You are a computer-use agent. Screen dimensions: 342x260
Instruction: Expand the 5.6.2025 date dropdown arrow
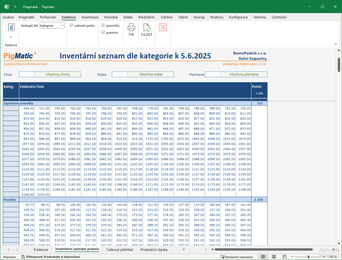coord(147,39)
